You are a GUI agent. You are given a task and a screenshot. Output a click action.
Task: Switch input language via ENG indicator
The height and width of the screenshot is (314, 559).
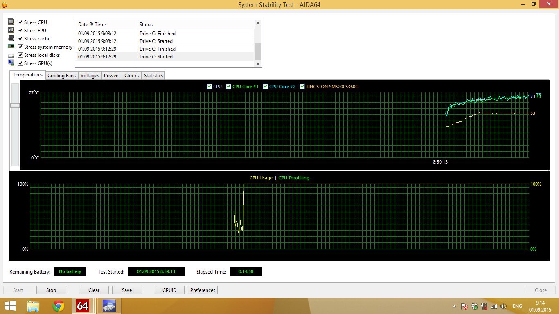click(517, 306)
